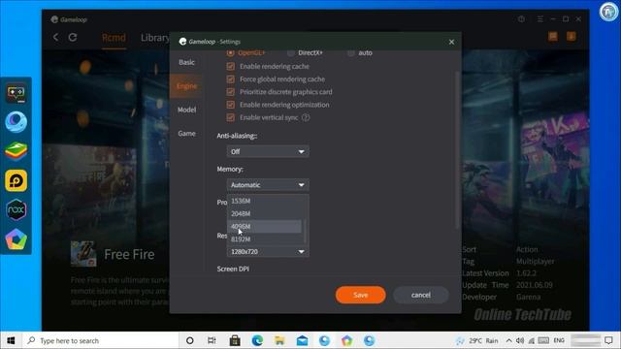Click the Free Fire title text
The image size is (621, 349).
pos(129,254)
